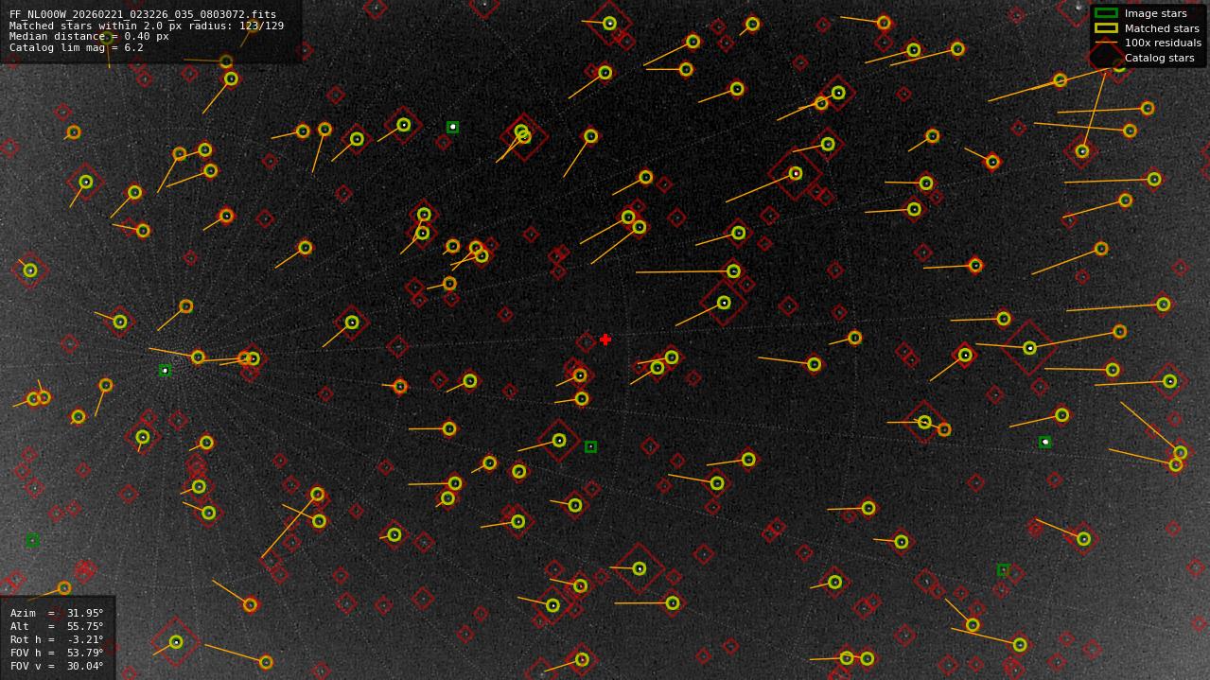Click the FF_NL000W .fits file name
1210x680 pixels.
[x=143, y=15]
